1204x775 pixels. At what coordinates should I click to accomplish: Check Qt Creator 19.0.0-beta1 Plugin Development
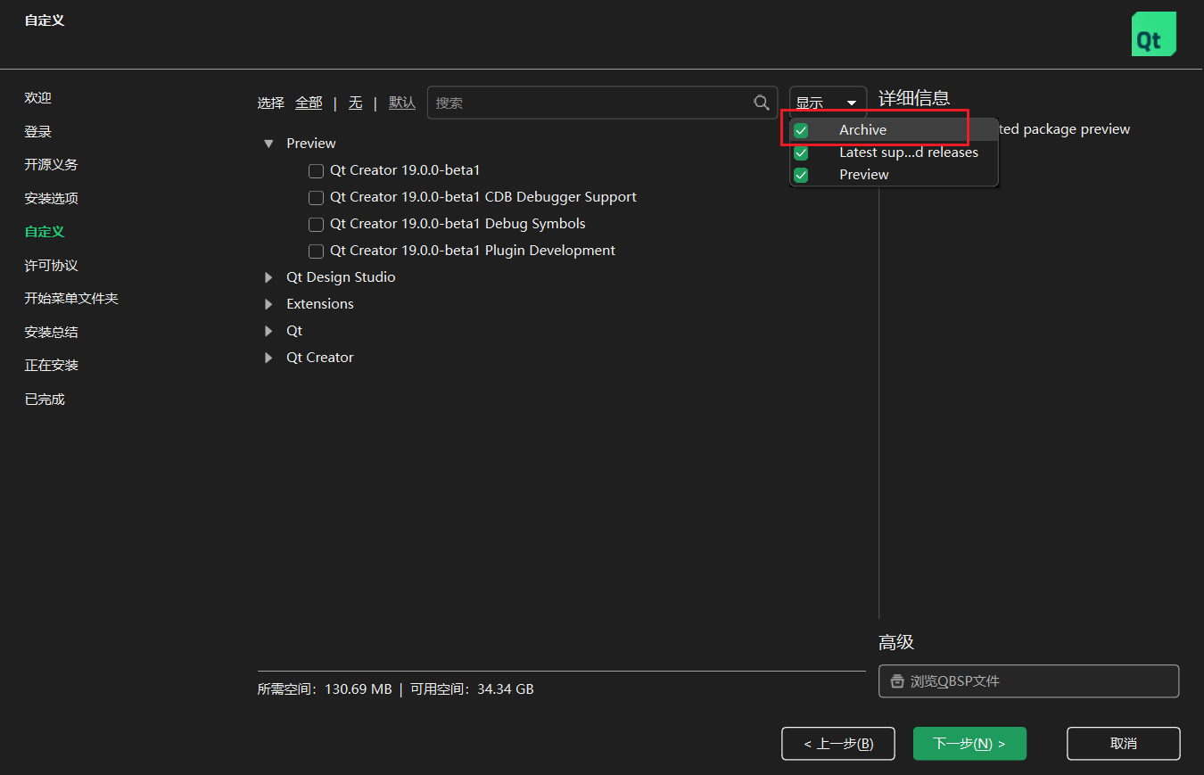coord(316,251)
